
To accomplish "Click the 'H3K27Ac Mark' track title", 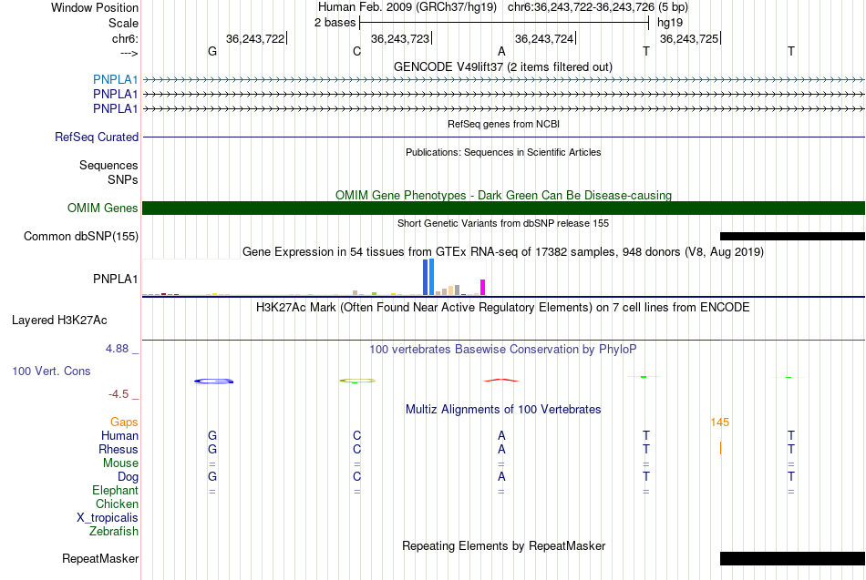I will tap(502, 308).
